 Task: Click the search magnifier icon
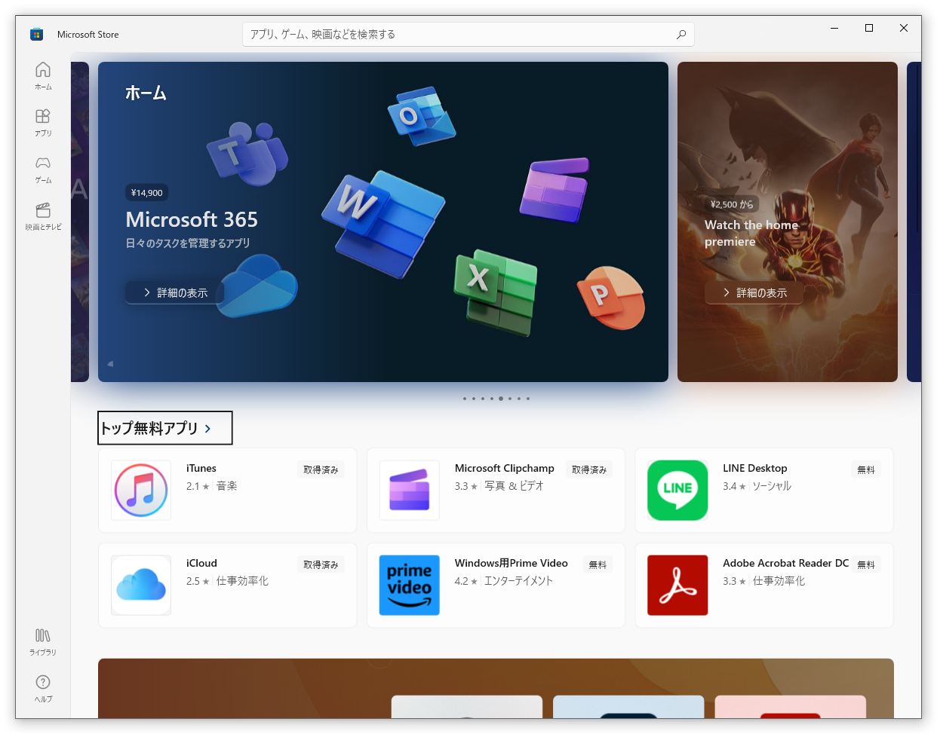point(681,34)
